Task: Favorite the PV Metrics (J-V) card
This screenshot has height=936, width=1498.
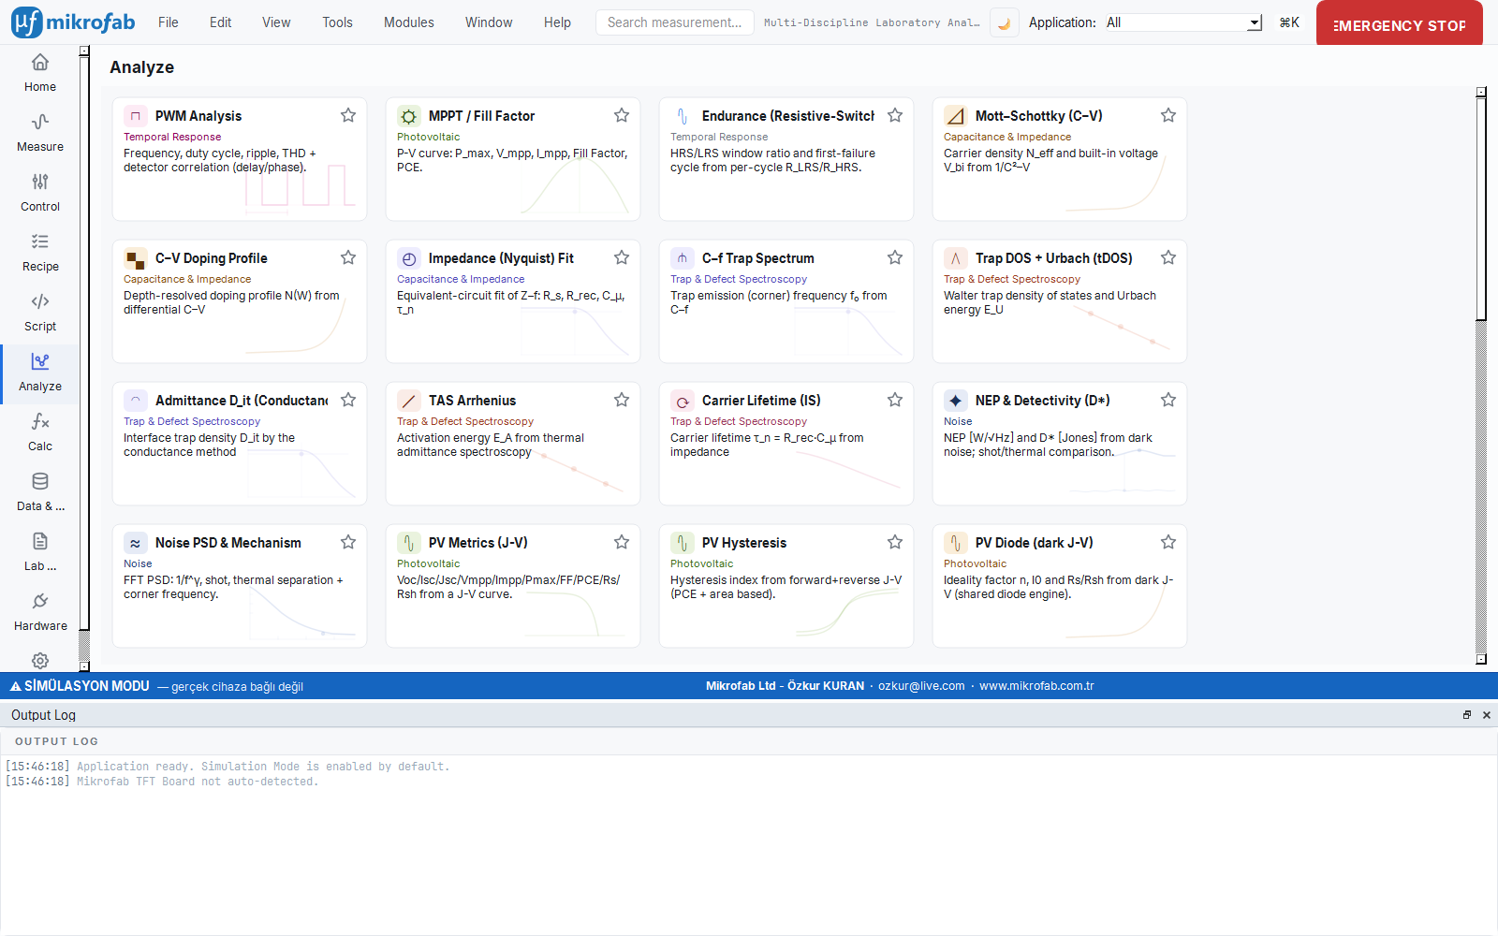Action: [x=622, y=542]
